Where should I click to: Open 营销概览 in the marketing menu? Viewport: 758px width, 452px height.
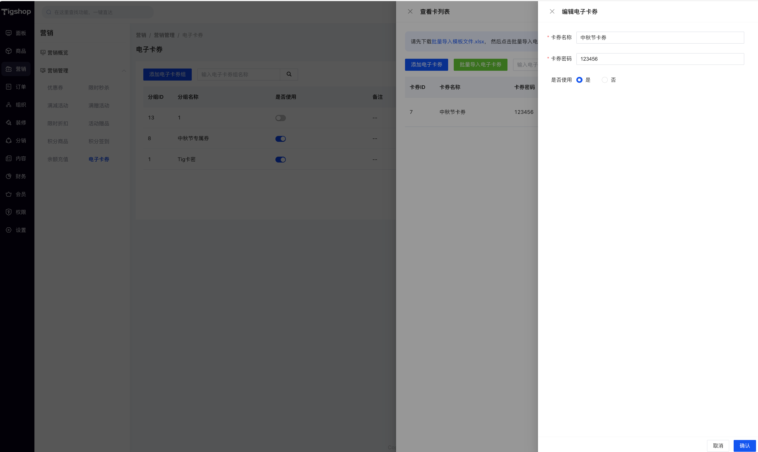pos(58,53)
